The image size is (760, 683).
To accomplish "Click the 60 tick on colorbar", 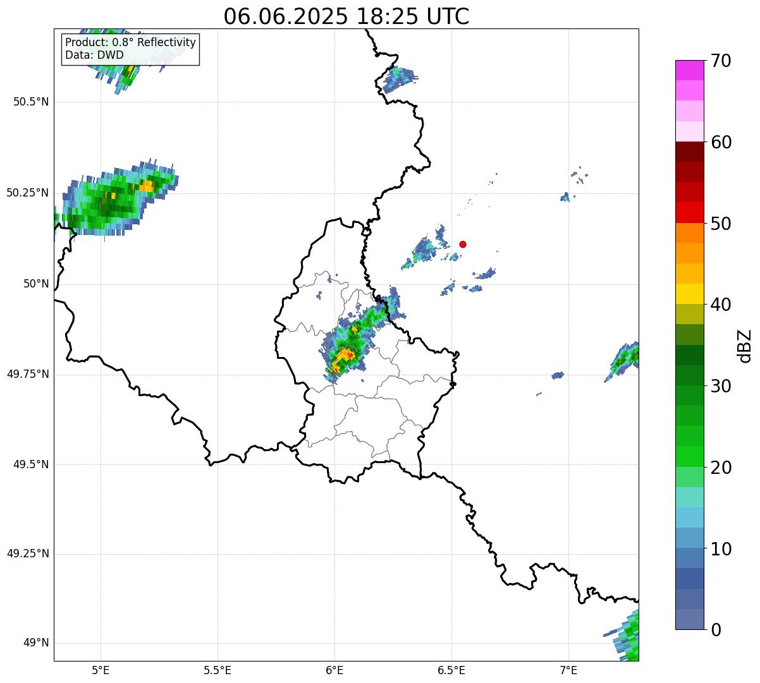I will coord(721,142).
